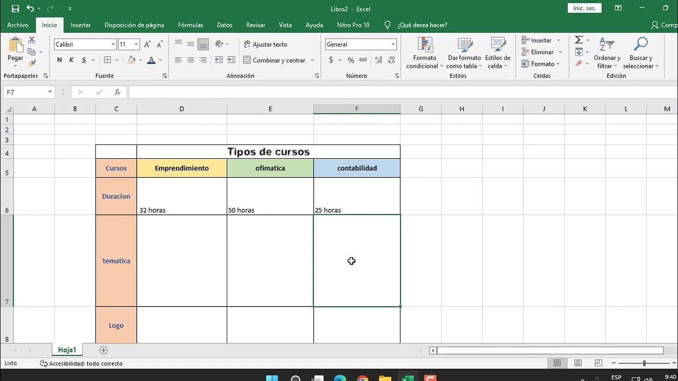This screenshot has height=381, width=678.
Task: Switch to the Fórmulas ribbon tab
Action: (x=190, y=25)
